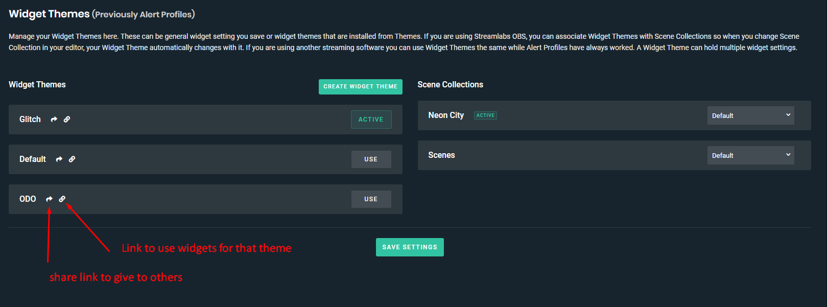Screen dimensions: 827x307
Task: Click the Active button on Glitch theme
Action: (371, 120)
